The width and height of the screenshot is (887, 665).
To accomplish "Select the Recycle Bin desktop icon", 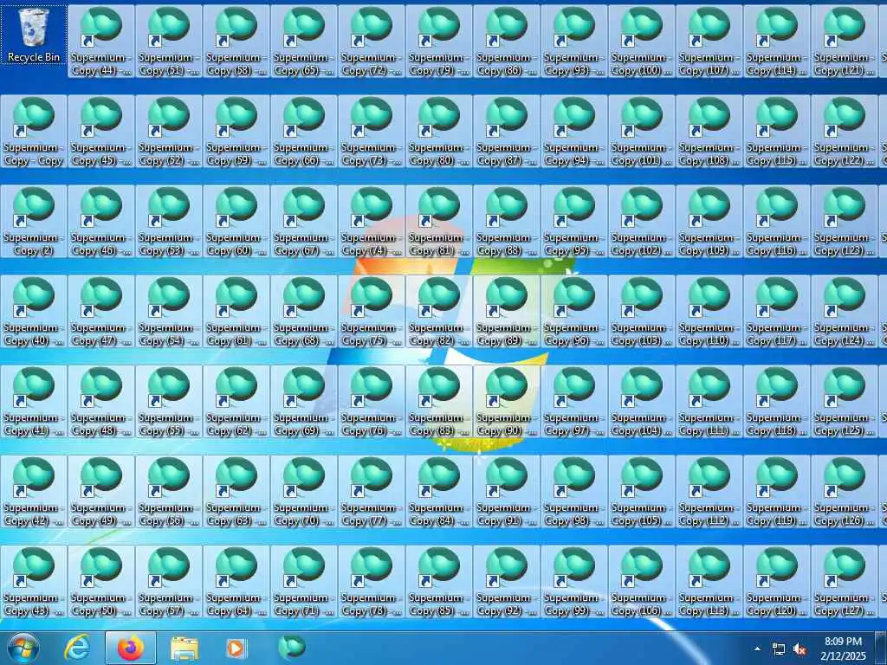I will [34, 35].
